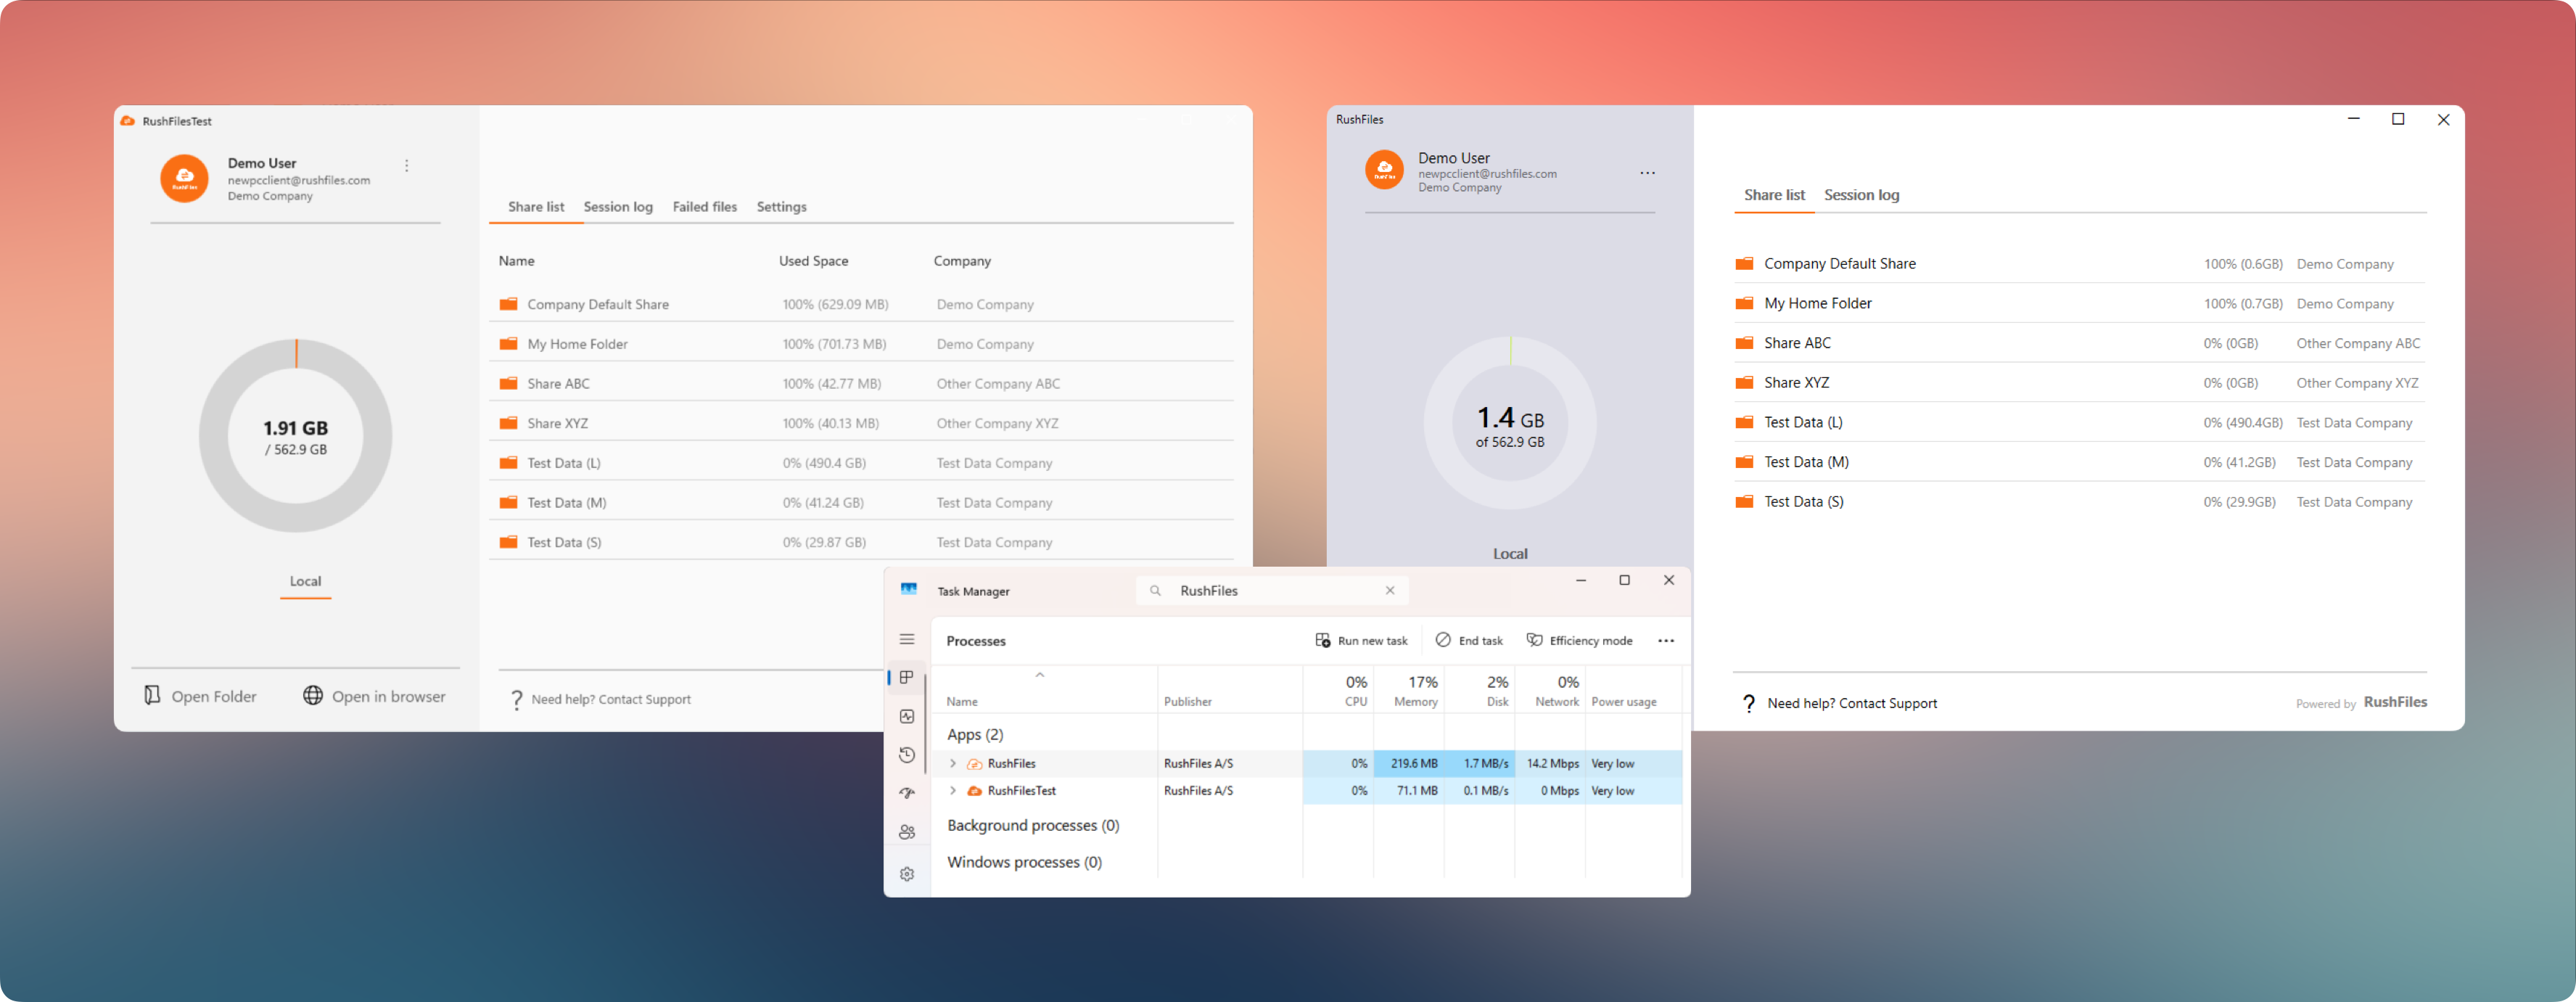Open Startup apps in Task Manager sidebar
Screen dimensions: 2576x1002
point(907,793)
